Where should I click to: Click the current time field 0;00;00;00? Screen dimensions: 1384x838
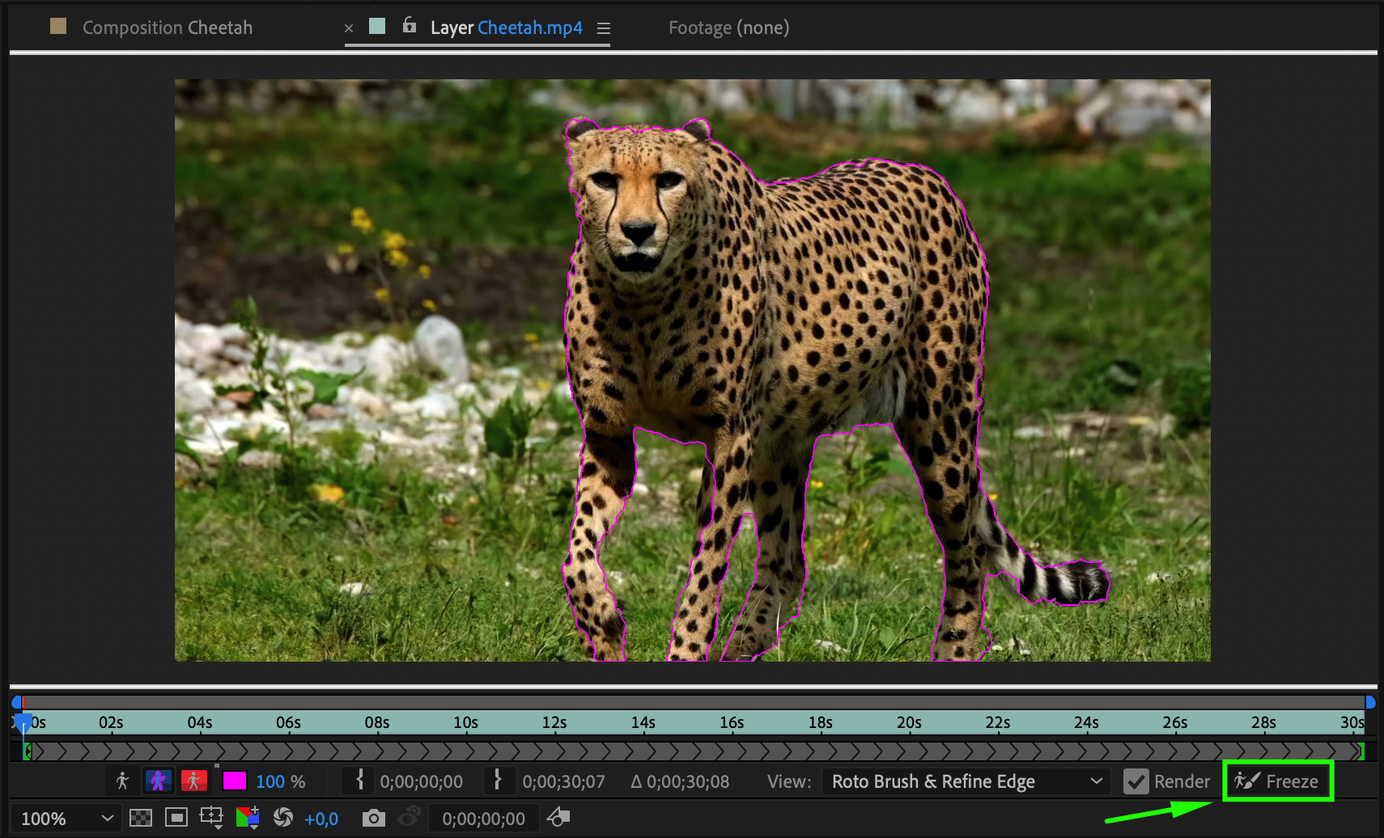coord(483,819)
